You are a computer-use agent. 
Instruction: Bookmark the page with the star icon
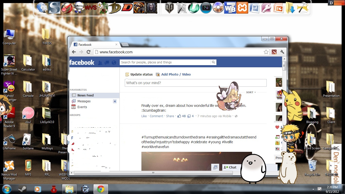pos(266,52)
